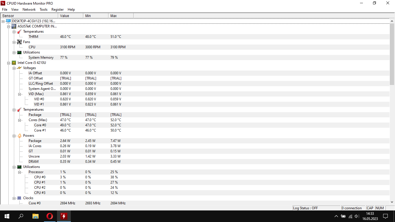Image resolution: width=395 pixels, height=222 pixels.
Task: Open the File menu
Action: pos(5,10)
